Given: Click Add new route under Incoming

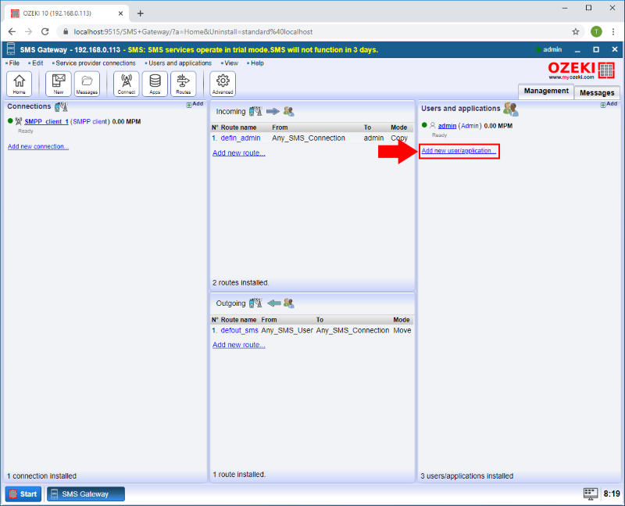Looking at the screenshot, I should click(x=239, y=153).
